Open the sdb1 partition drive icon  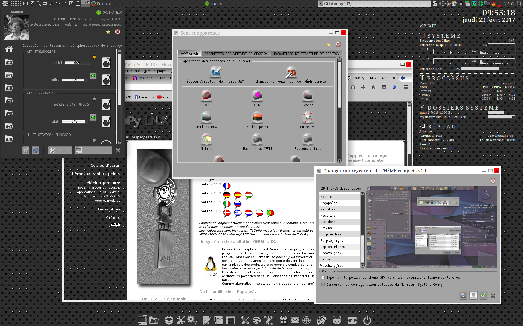[x=106, y=63]
